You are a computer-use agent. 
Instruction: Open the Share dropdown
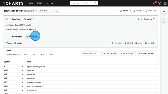tap(138, 11)
